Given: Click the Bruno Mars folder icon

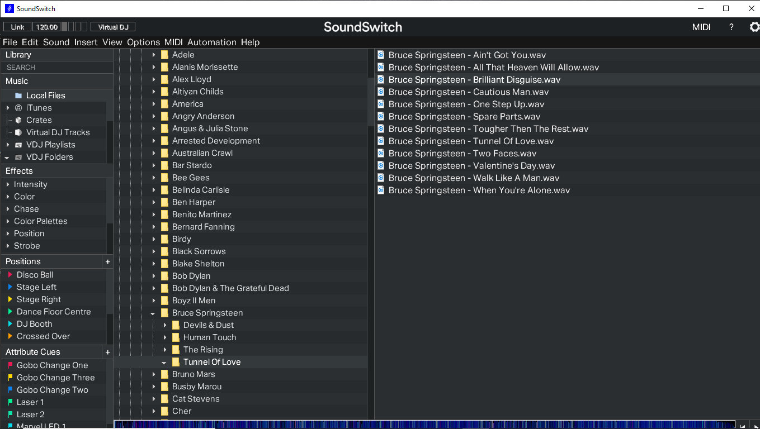Looking at the screenshot, I should pyautogui.click(x=164, y=374).
